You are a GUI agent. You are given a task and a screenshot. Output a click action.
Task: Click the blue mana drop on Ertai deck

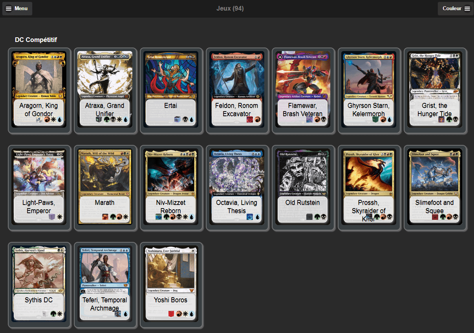(x=192, y=120)
